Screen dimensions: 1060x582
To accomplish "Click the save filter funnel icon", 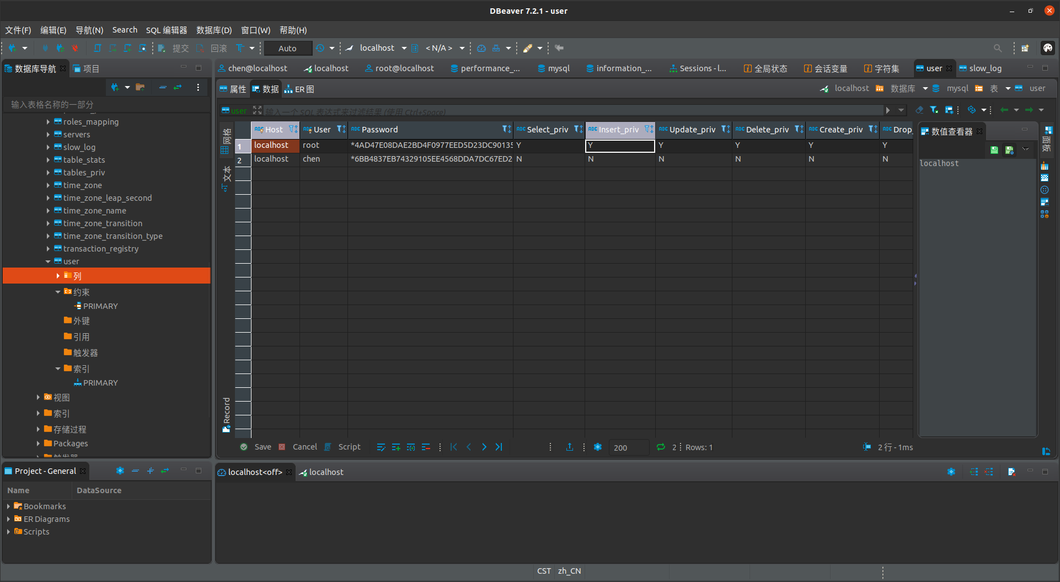I will pos(934,110).
